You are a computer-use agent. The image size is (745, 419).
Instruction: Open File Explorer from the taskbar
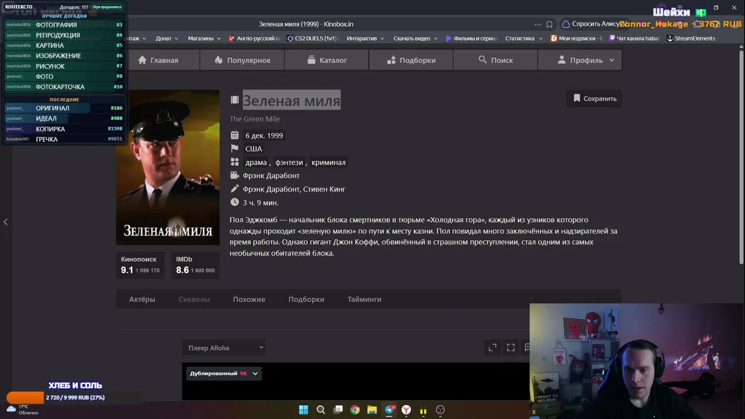point(372,410)
